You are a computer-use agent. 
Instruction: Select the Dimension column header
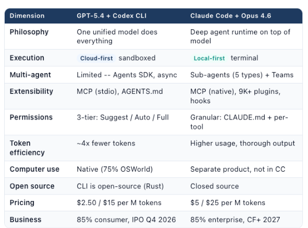click(x=27, y=16)
